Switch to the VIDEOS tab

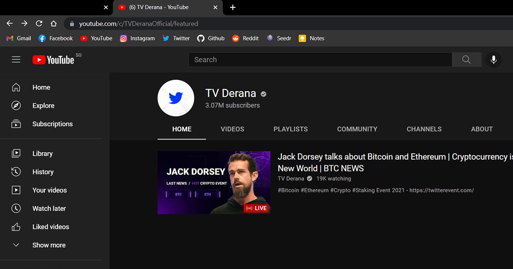[232, 129]
